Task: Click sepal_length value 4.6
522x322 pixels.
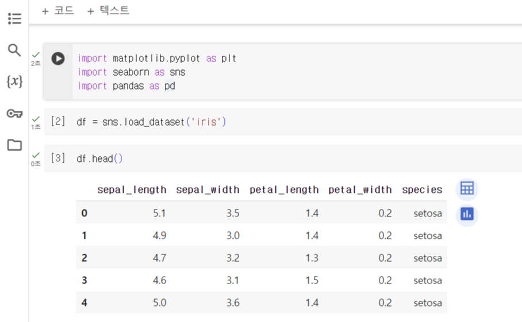Action: pos(159,280)
